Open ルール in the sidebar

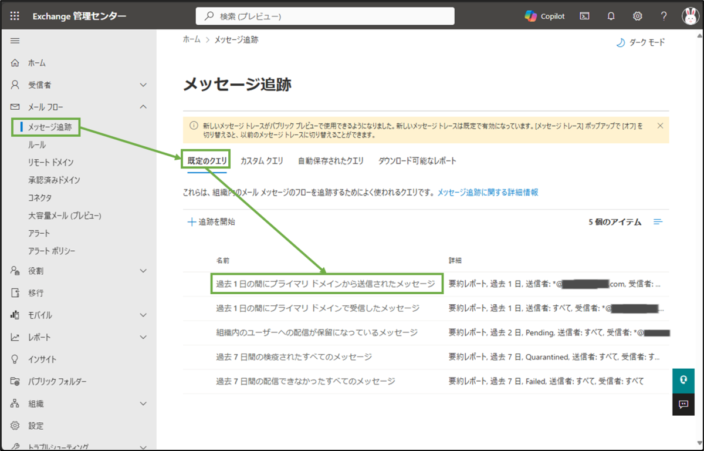tap(36, 144)
